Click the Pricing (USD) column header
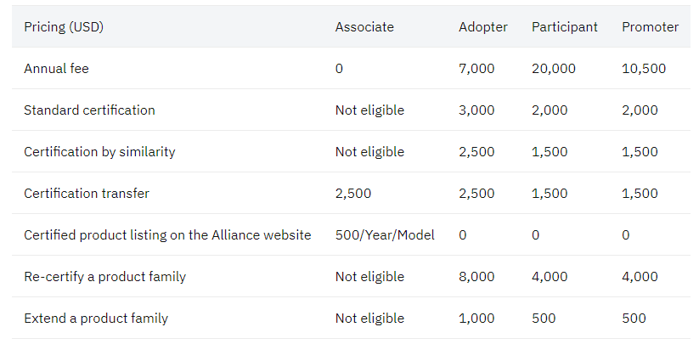 point(64,27)
